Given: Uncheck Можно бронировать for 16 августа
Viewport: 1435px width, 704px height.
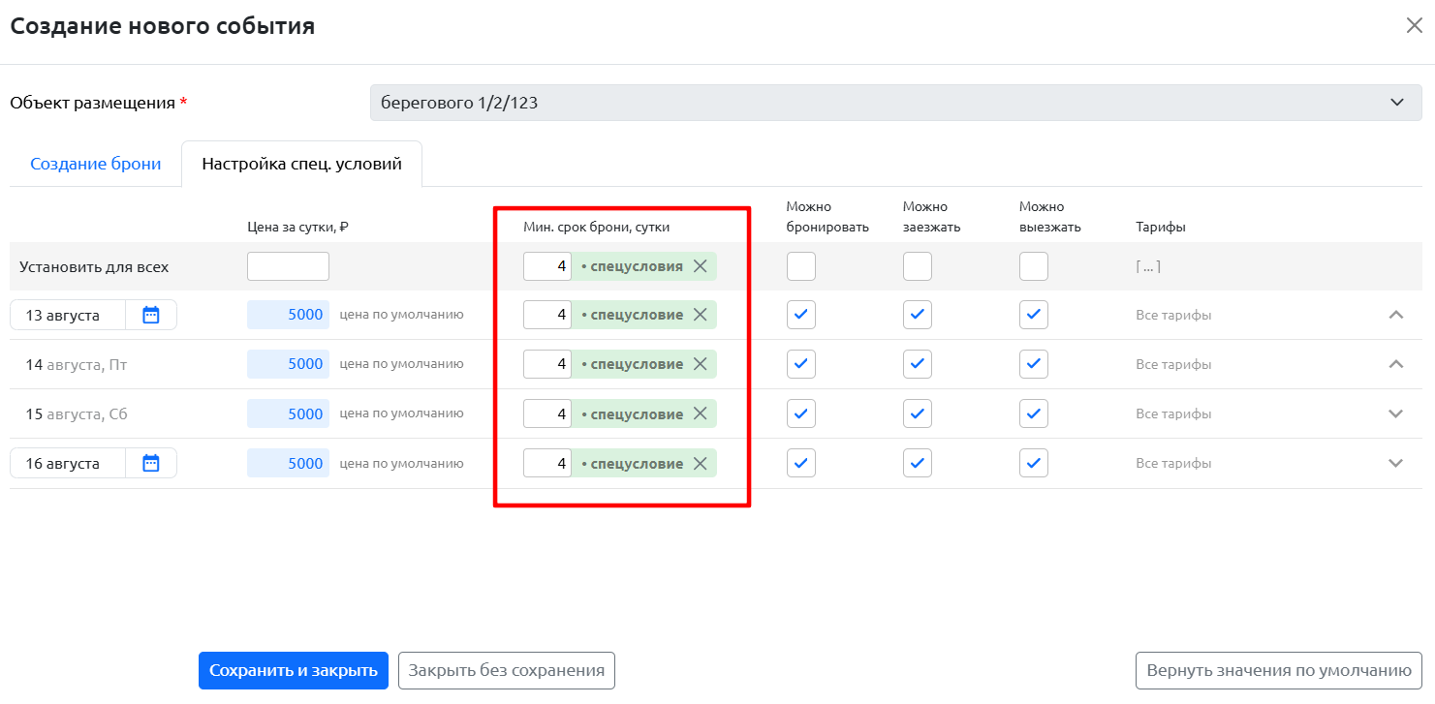Looking at the screenshot, I should tap(801, 463).
